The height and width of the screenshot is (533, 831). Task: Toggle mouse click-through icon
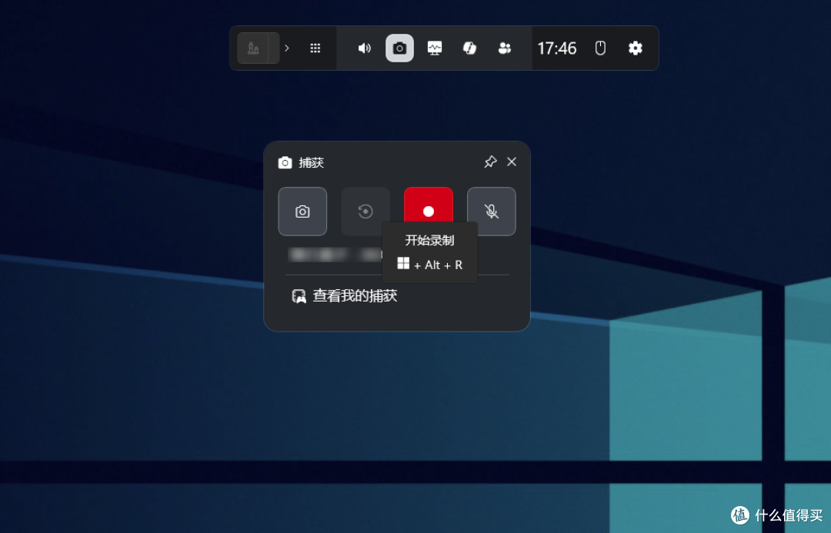click(600, 48)
